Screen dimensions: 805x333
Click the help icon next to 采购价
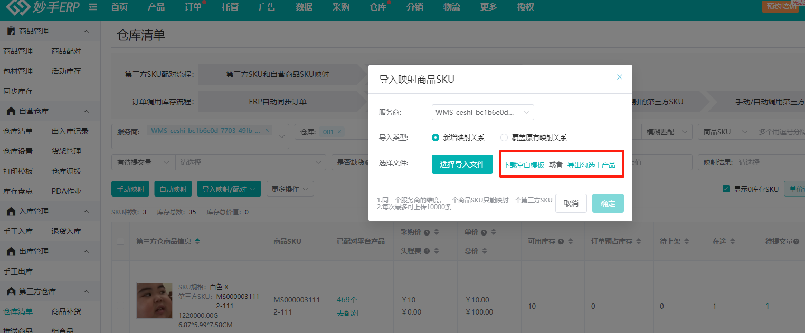(x=427, y=232)
